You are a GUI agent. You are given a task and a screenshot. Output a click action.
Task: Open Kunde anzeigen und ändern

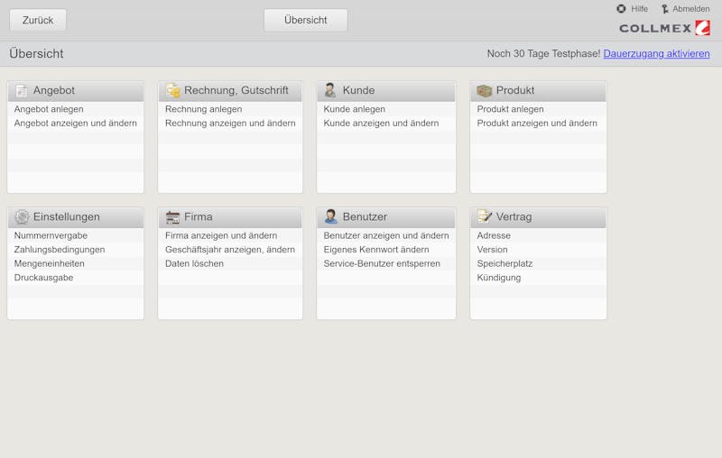[x=381, y=124]
